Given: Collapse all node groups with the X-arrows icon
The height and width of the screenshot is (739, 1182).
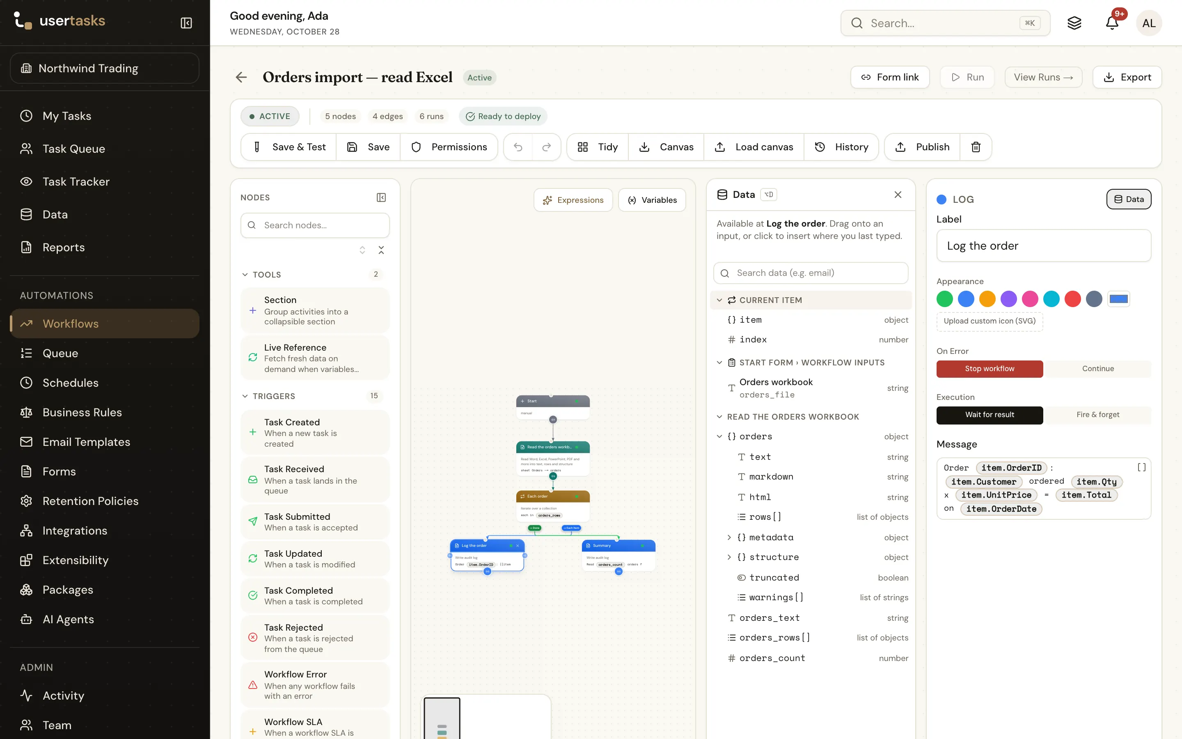Looking at the screenshot, I should pyautogui.click(x=381, y=250).
